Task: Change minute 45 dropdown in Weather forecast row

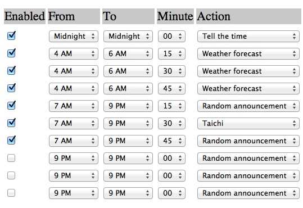Action: tap(171, 88)
